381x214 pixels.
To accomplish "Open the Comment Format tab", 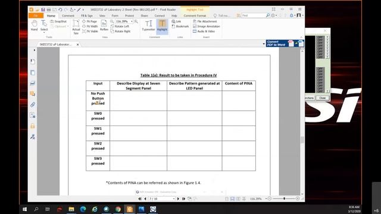I will tap(195, 15).
